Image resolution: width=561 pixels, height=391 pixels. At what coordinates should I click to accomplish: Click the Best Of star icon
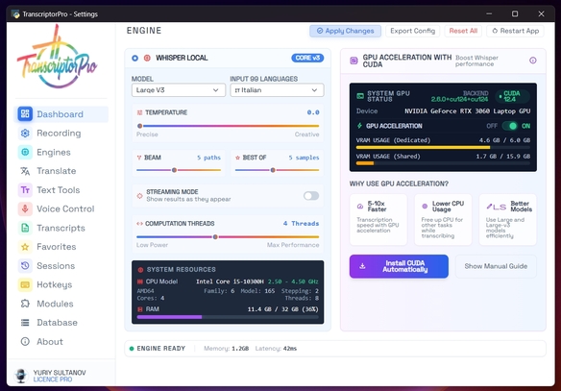pos(237,158)
